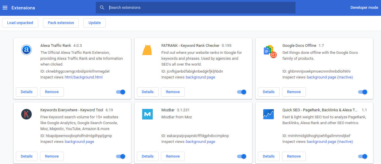Viewport: 381px width, 164px height.
Task: Click the Update button
Action: click(x=95, y=23)
